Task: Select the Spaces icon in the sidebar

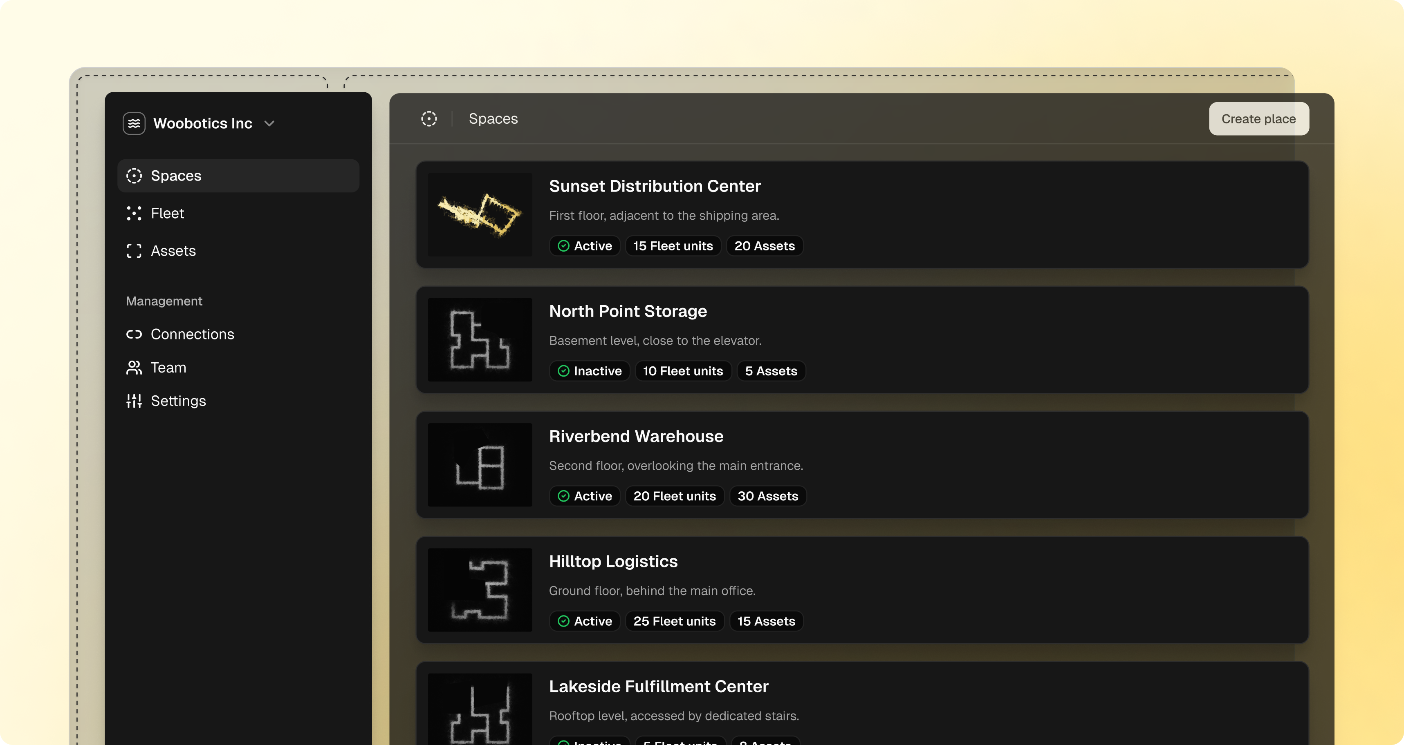Action: [134, 175]
